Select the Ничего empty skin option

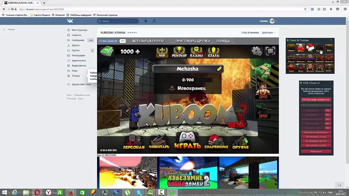point(291,48)
